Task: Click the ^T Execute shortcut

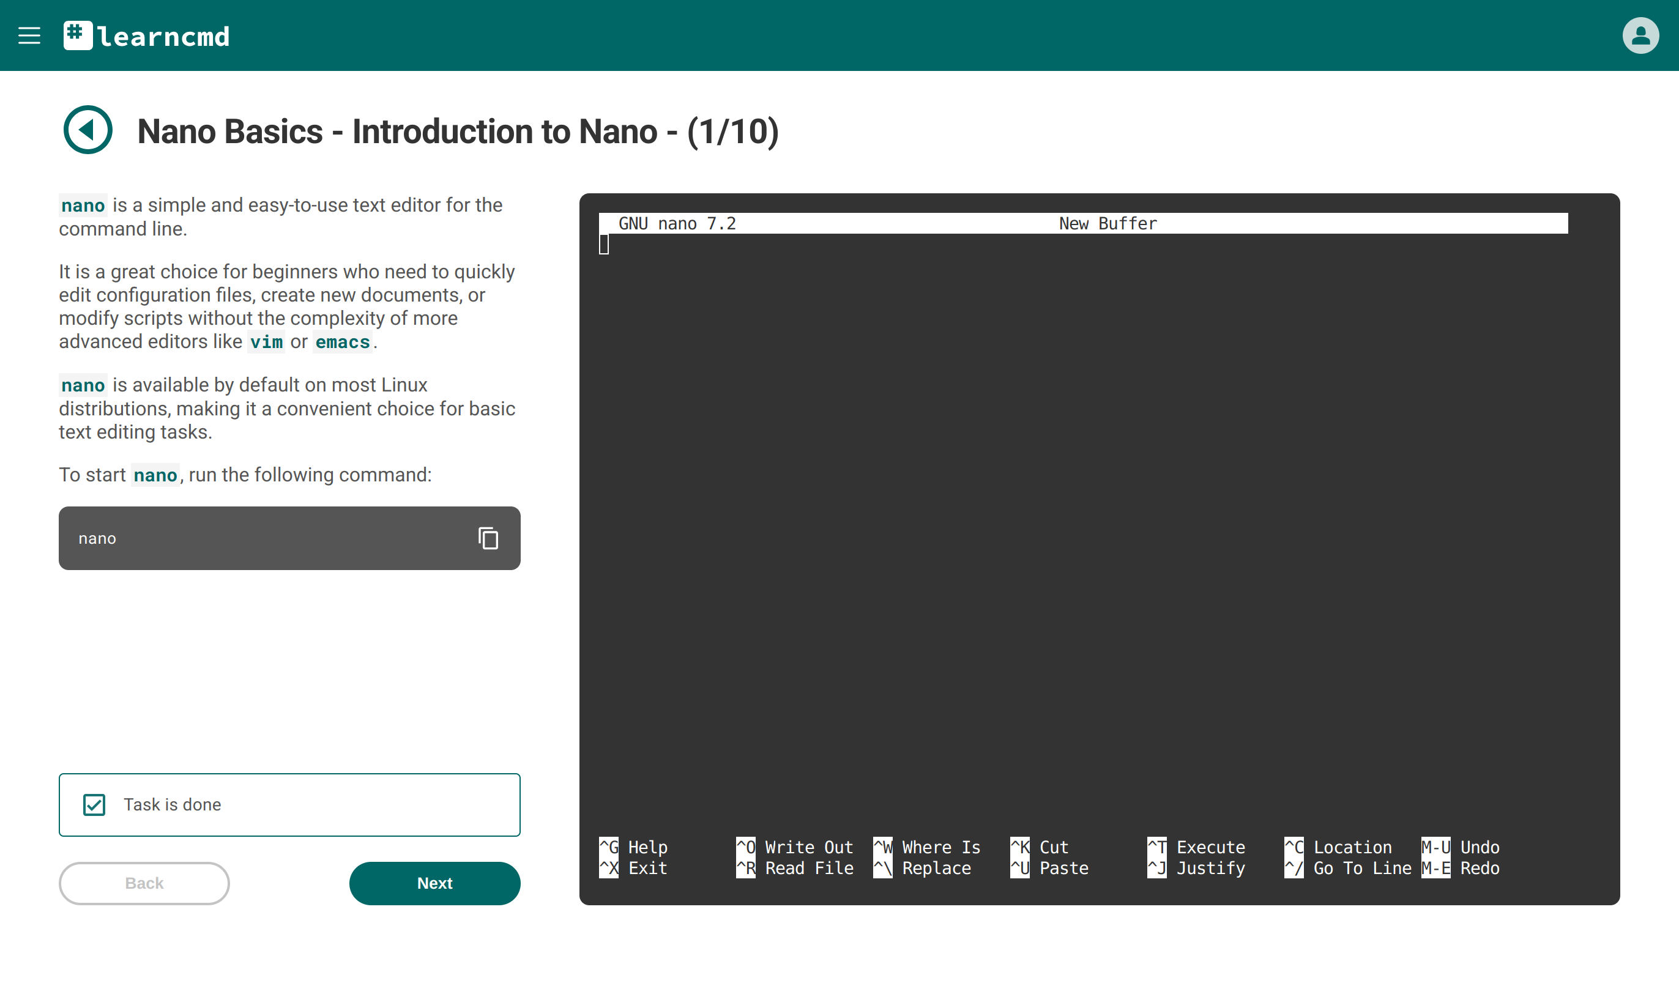Action: click(1196, 847)
